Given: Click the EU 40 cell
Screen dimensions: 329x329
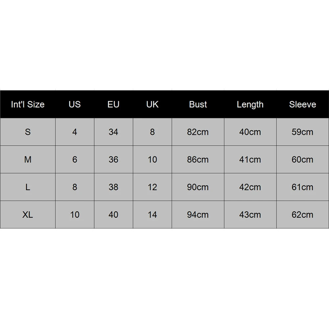Looking at the screenshot, I should point(113,214).
